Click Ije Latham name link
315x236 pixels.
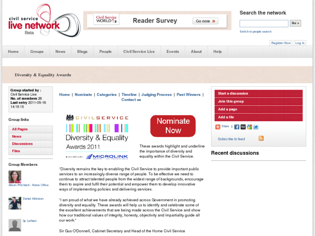click(30, 221)
